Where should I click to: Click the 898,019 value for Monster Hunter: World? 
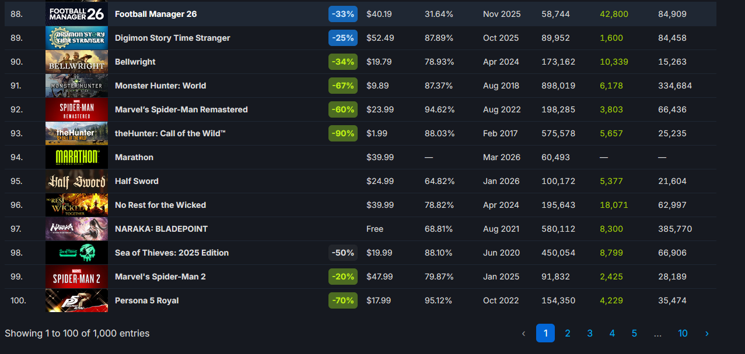pyautogui.click(x=558, y=86)
